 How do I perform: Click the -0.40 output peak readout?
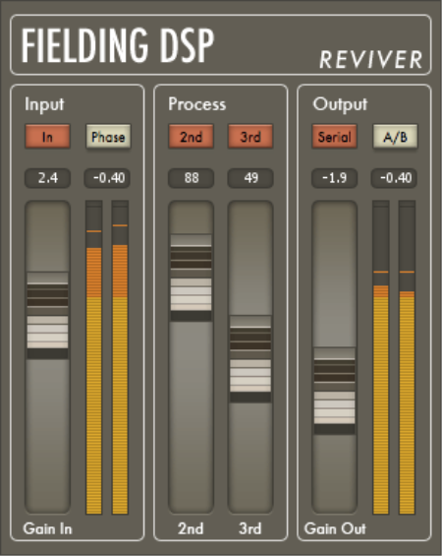tap(394, 178)
